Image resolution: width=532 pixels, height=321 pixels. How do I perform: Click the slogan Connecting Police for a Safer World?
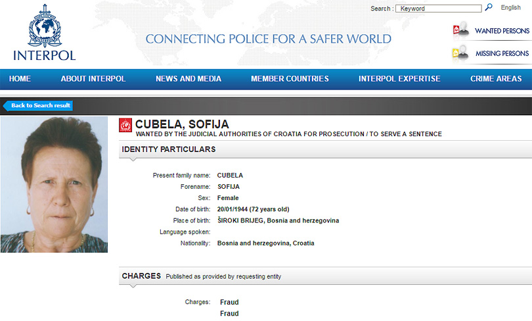(269, 39)
